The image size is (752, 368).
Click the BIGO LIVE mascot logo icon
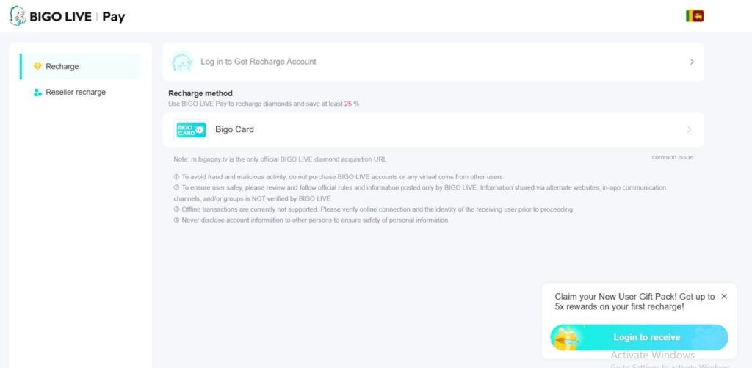pos(18,15)
